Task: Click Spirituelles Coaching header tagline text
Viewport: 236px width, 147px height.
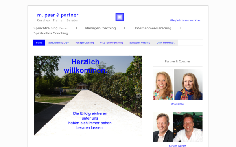Action: [x=51, y=33]
